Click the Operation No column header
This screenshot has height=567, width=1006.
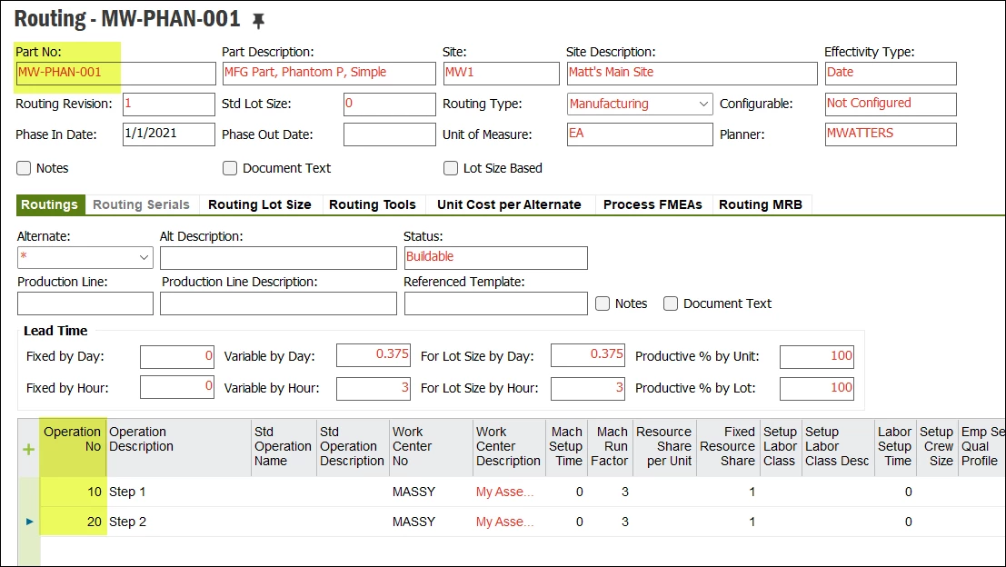click(73, 447)
